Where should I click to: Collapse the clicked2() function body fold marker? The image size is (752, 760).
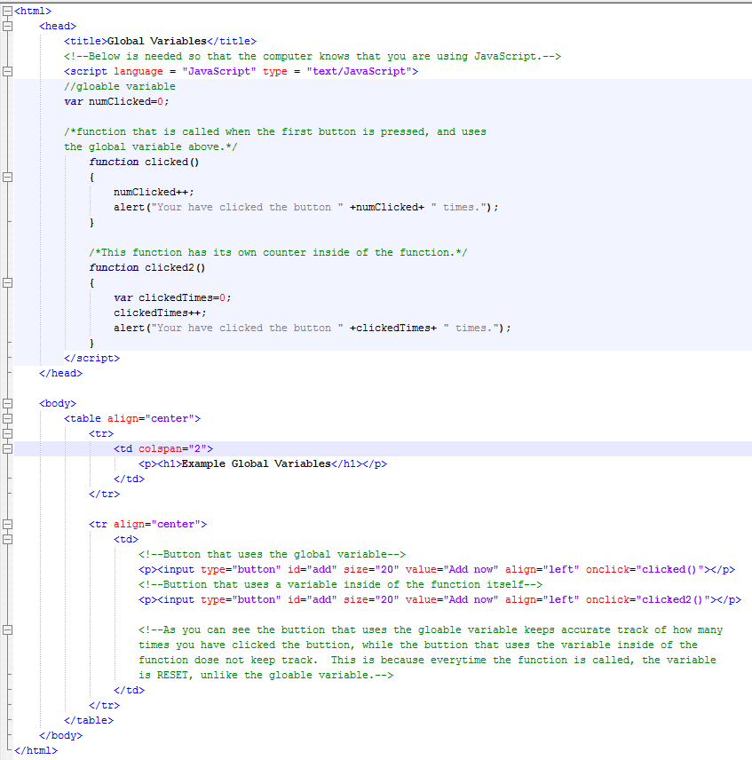(7, 282)
